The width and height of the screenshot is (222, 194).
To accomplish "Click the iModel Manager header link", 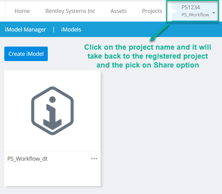I will click(x=25, y=29).
